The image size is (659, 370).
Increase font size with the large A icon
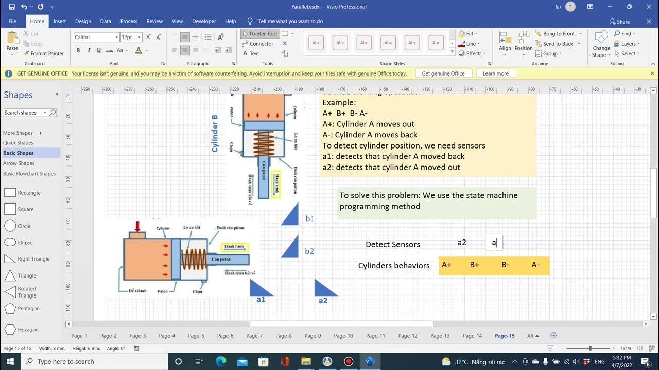148,37
